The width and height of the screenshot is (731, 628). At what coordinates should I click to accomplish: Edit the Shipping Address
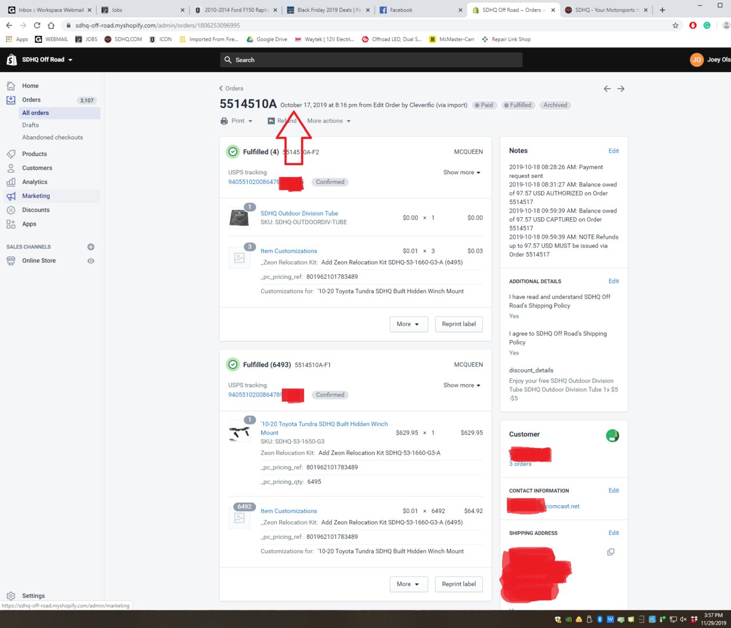613,533
